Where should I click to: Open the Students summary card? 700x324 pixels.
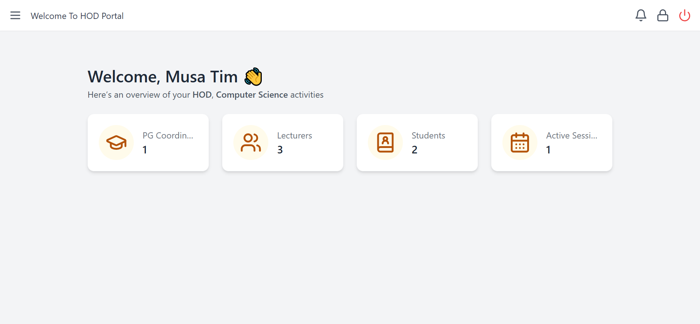[x=417, y=143]
